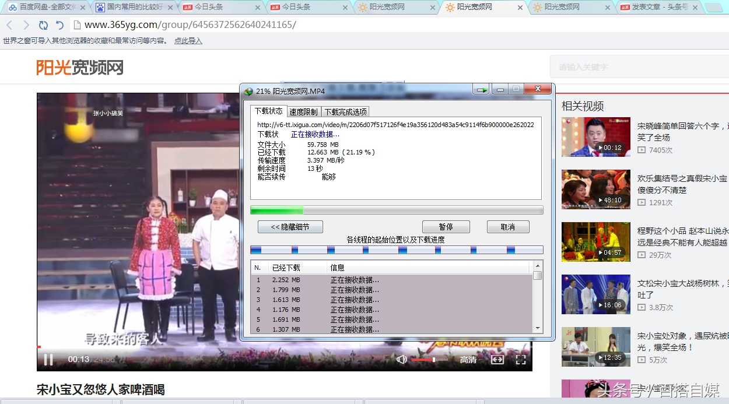Click the undo arrow icon in the browser toolbar
The height and width of the screenshot is (404, 729).
coord(59,25)
